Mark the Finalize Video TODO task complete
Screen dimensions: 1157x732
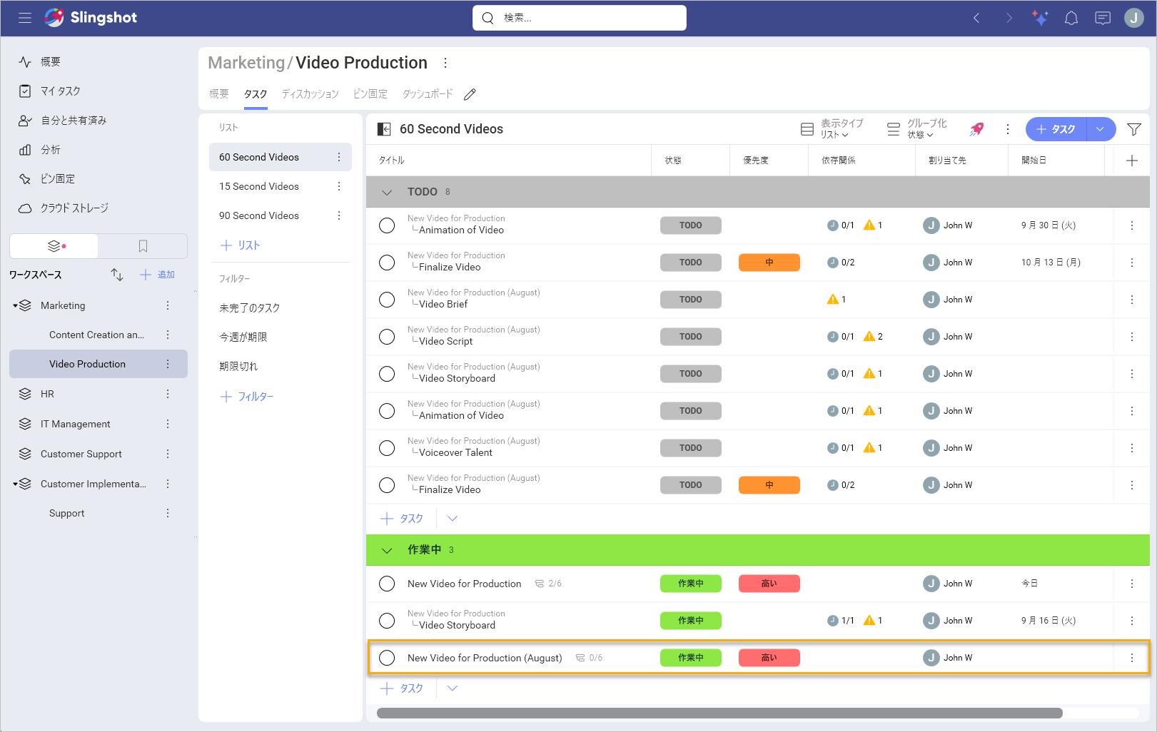click(387, 262)
